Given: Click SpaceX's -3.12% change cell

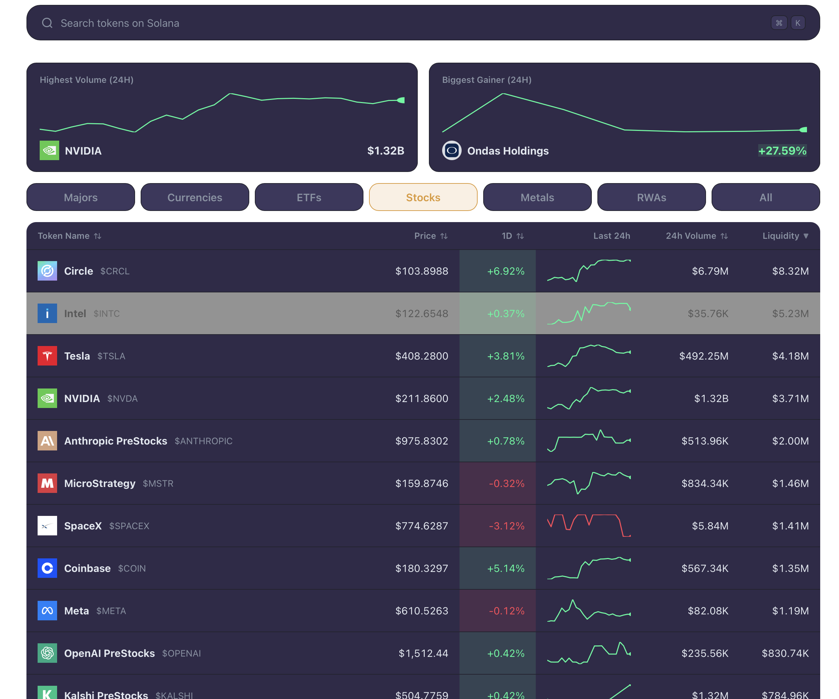Looking at the screenshot, I should click(x=497, y=526).
